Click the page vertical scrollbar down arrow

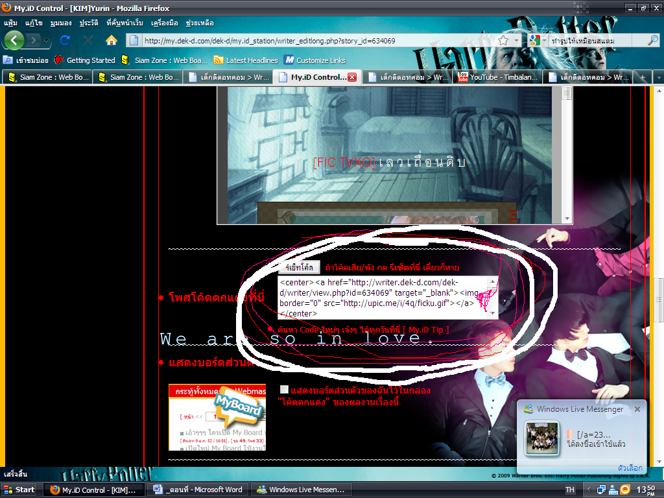[659, 462]
